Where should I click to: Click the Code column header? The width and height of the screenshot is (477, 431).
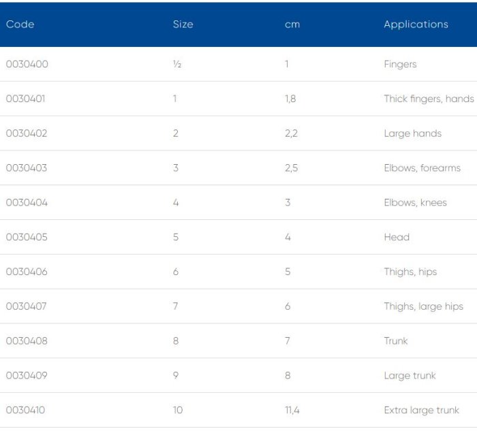click(20, 25)
